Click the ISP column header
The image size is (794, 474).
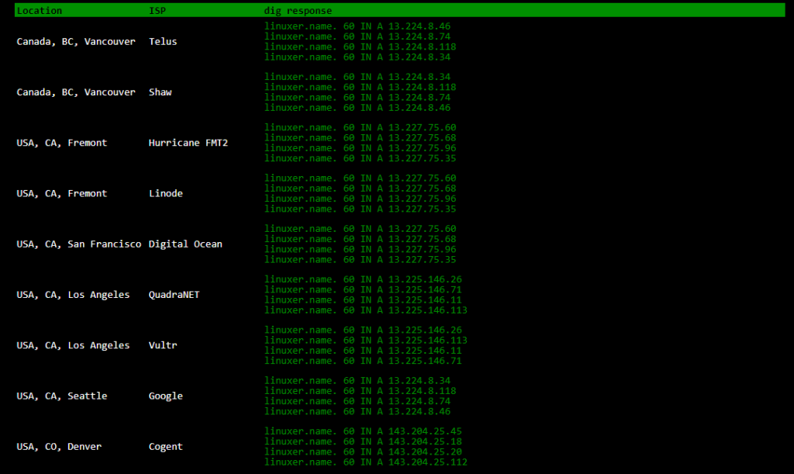[x=157, y=11]
